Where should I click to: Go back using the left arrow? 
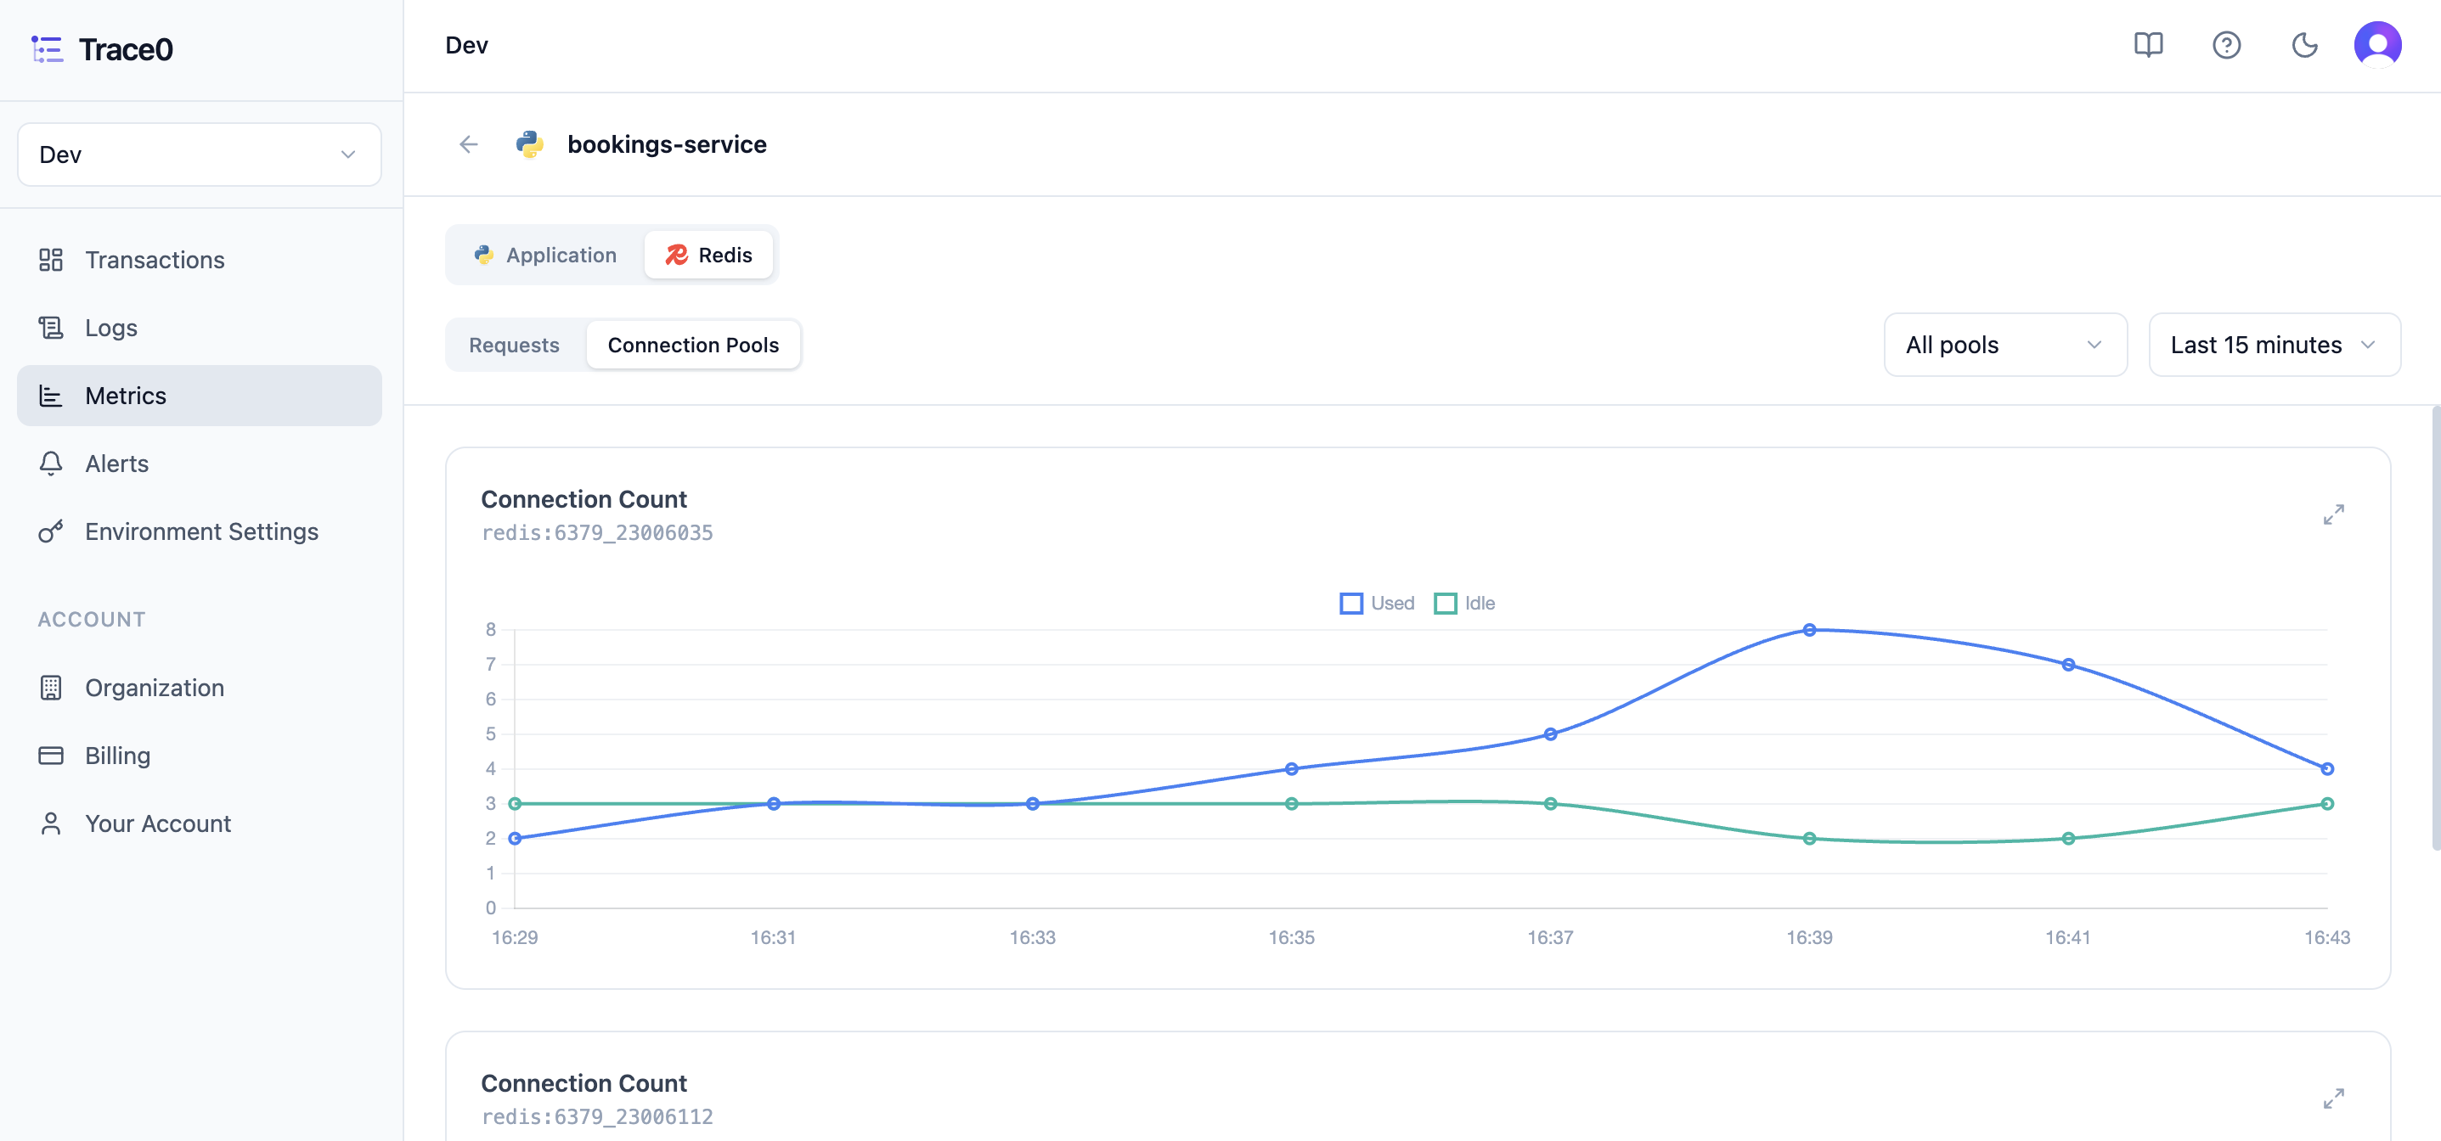click(468, 144)
